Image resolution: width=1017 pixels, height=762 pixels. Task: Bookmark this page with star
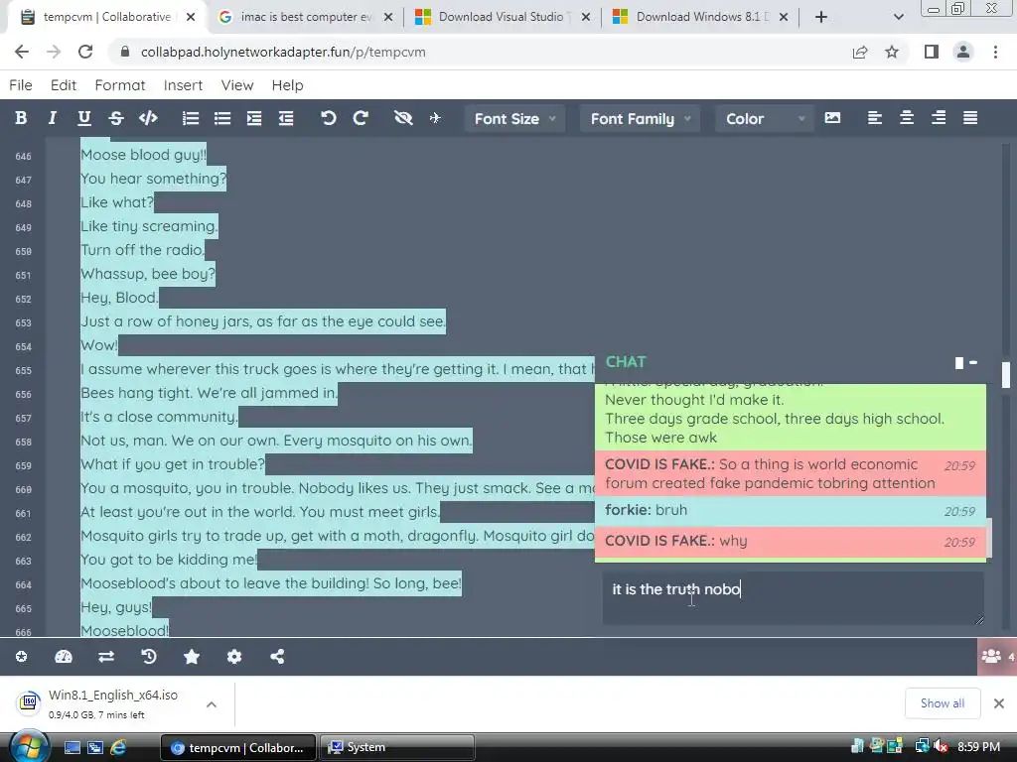coord(892,52)
